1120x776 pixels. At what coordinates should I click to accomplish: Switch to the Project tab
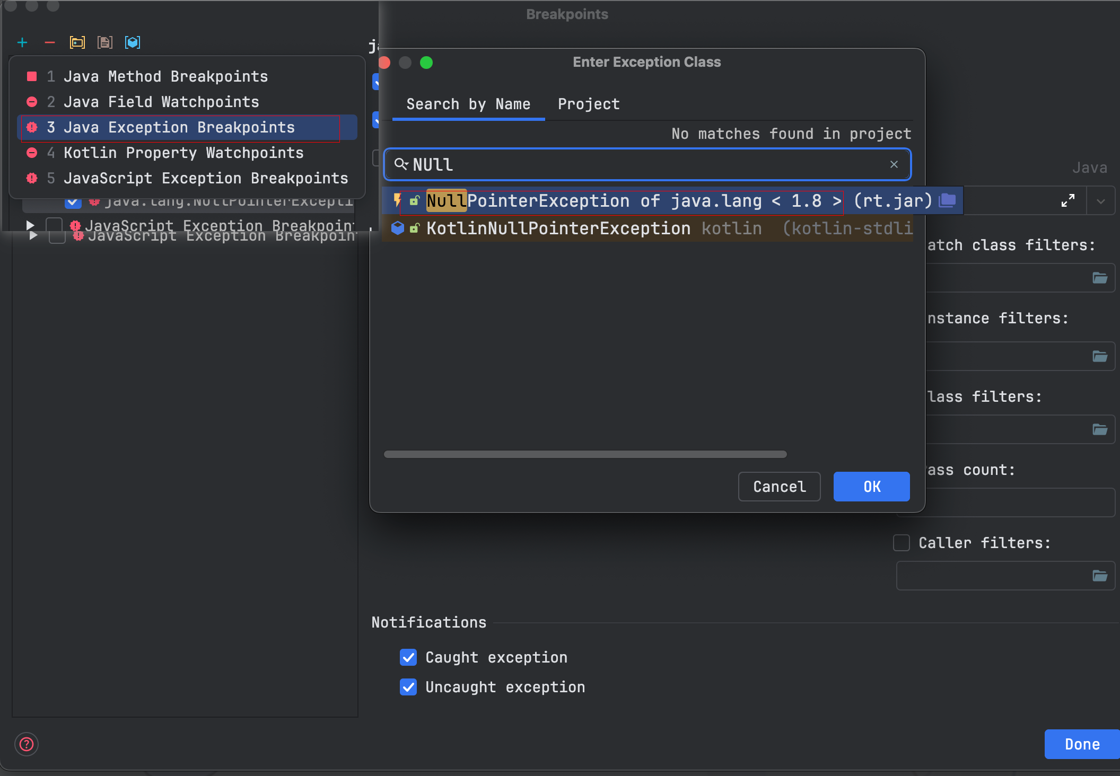(589, 104)
